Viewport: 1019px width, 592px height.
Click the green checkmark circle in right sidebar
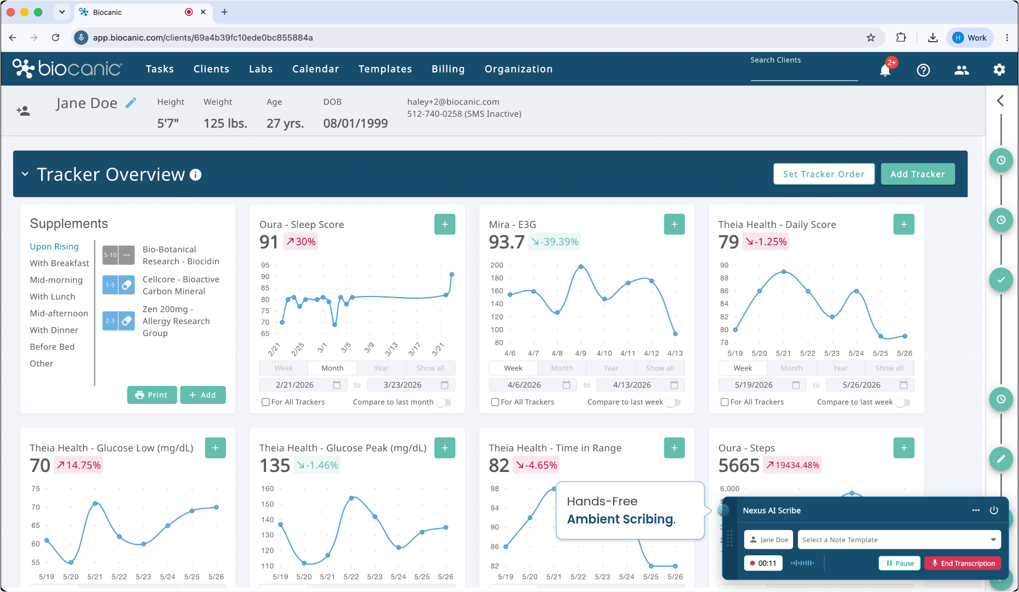[1001, 280]
